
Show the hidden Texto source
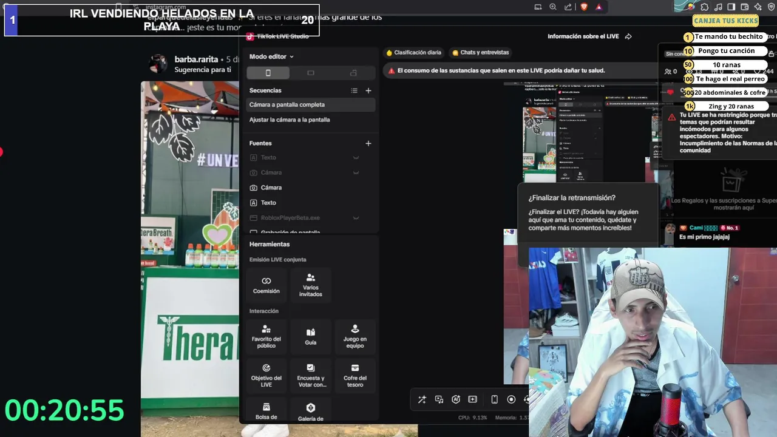click(x=356, y=158)
